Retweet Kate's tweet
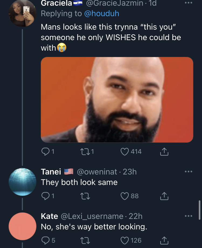 (x=86, y=240)
